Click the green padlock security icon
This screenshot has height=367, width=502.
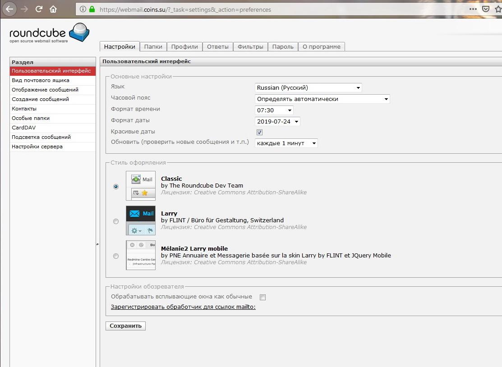pos(92,9)
